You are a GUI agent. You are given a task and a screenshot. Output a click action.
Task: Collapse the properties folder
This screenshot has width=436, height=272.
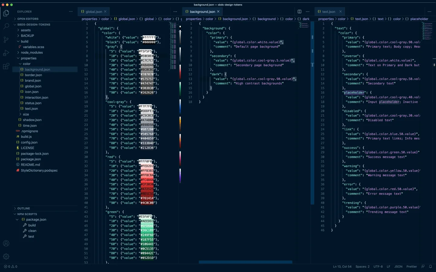tap(28, 58)
